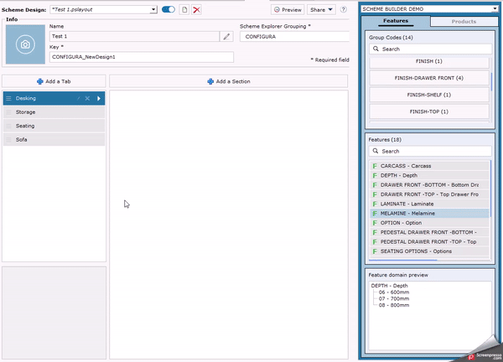Select OPTION - Option feature
This screenshot has width=503, height=362.
429,223
